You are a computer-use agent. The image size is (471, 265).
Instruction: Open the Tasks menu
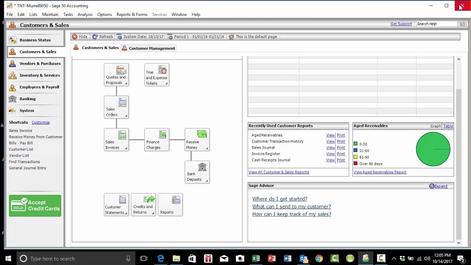coord(68,15)
